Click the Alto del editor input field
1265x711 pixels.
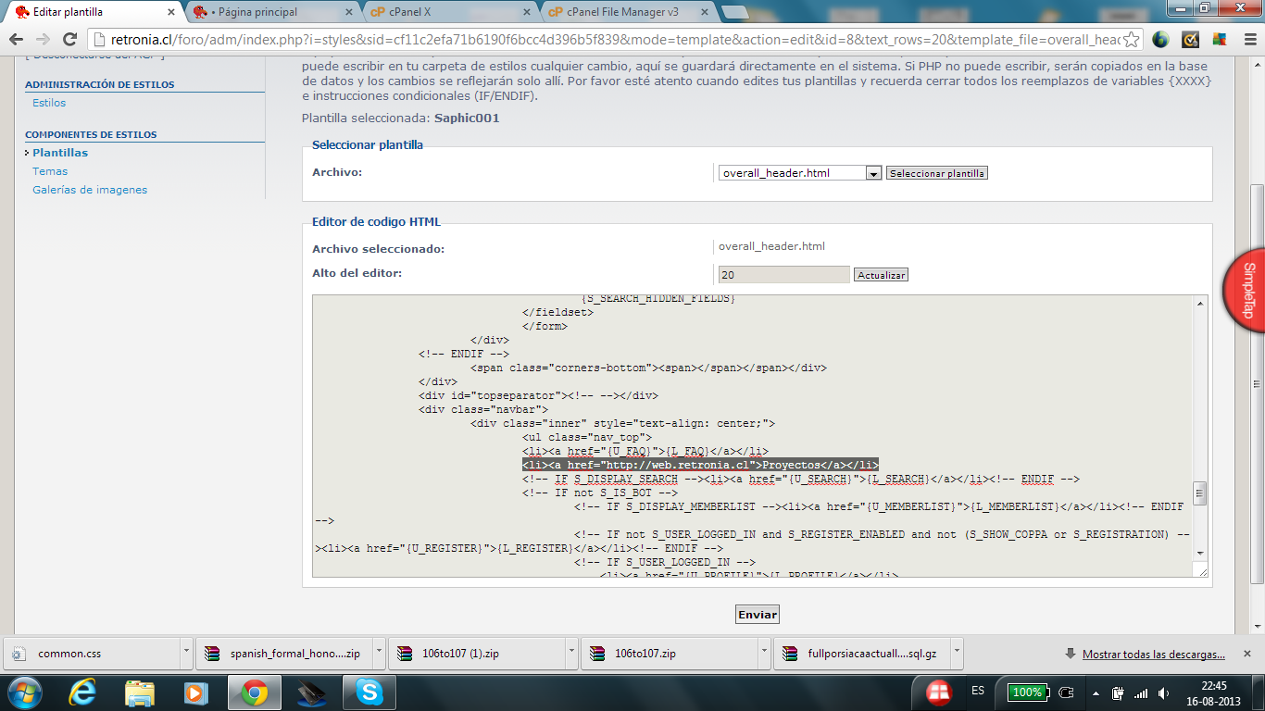coord(783,275)
